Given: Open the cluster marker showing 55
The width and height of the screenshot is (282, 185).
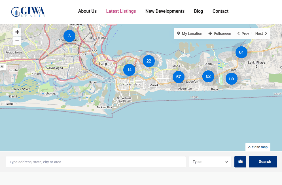Looking at the screenshot, I should [x=232, y=79].
